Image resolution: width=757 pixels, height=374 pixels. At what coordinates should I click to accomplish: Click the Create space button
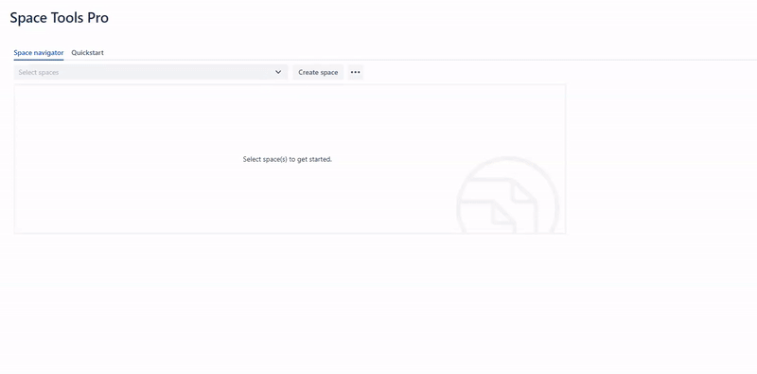(318, 72)
